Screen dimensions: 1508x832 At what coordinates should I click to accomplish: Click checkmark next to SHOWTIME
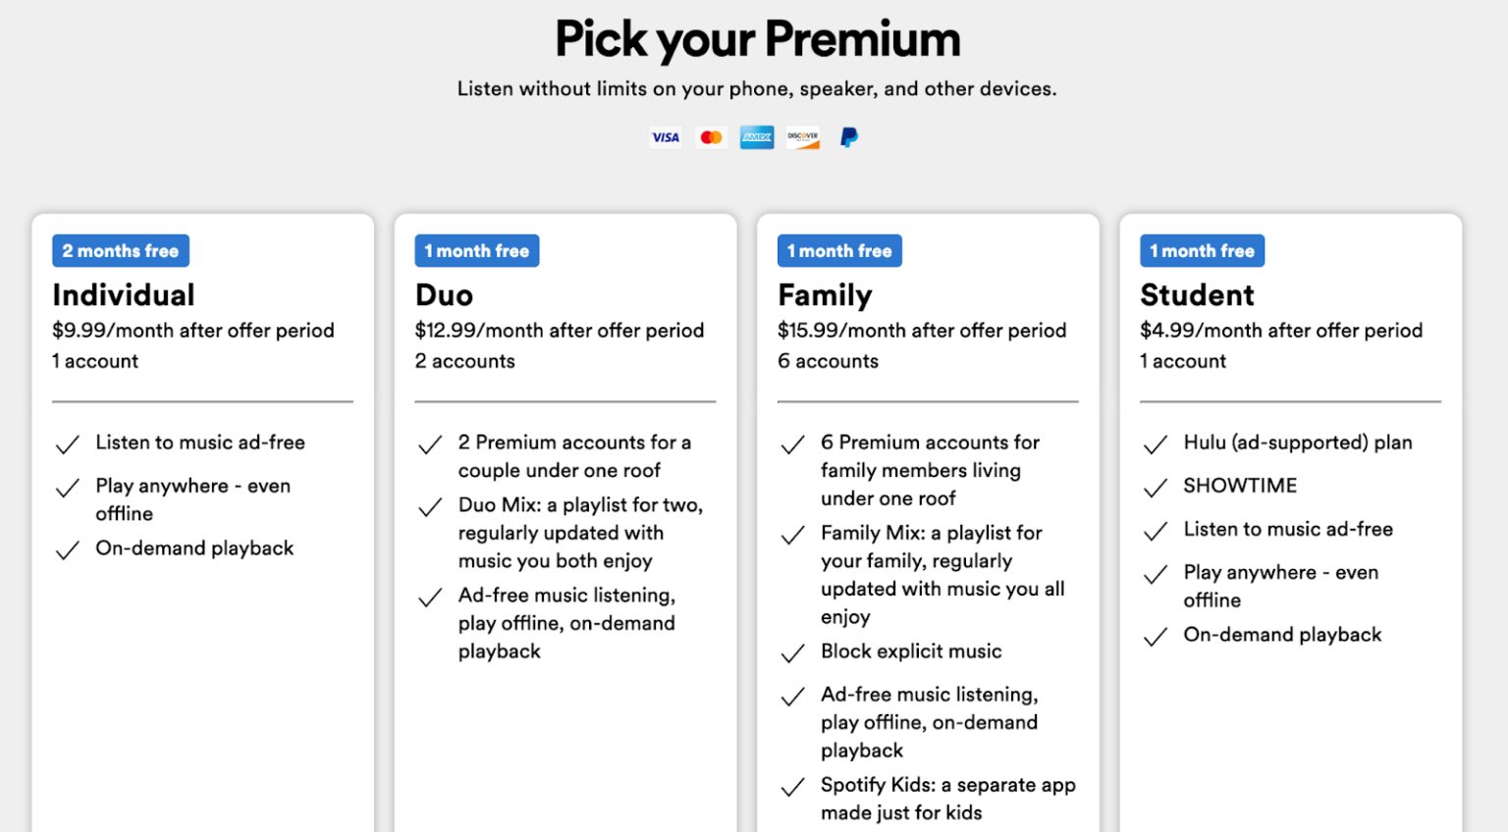click(1156, 488)
